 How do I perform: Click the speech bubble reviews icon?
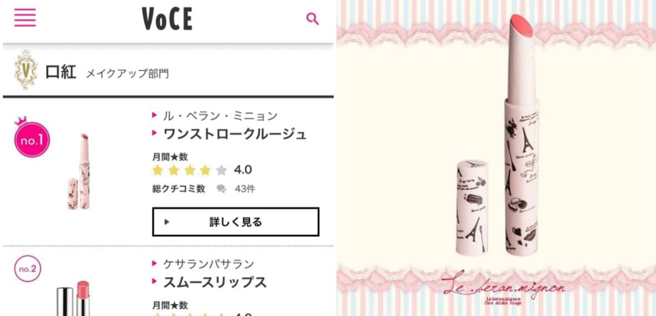(x=221, y=189)
